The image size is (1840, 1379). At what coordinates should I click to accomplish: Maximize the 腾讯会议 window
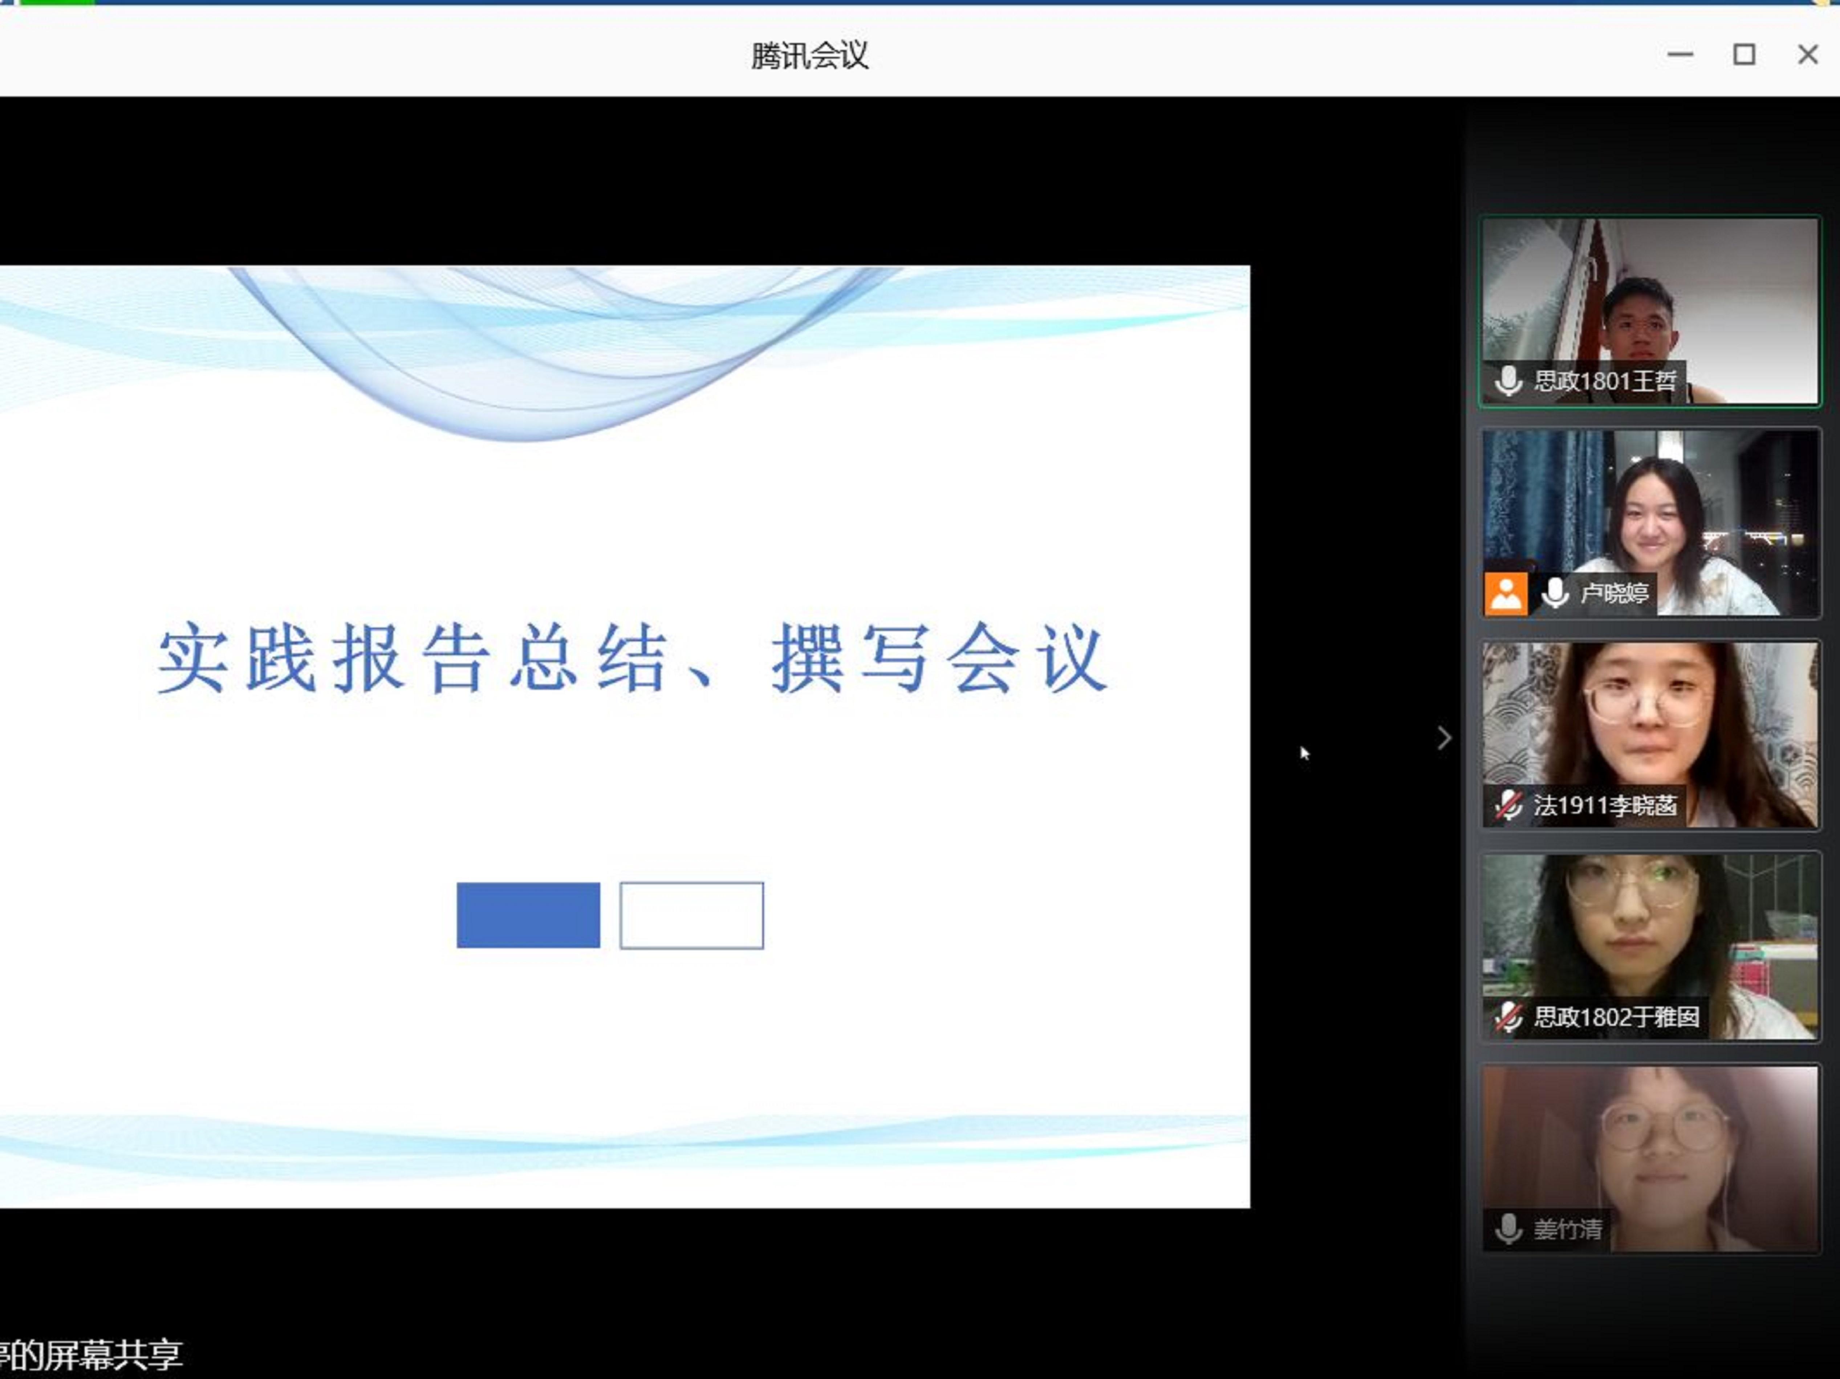[x=1744, y=55]
